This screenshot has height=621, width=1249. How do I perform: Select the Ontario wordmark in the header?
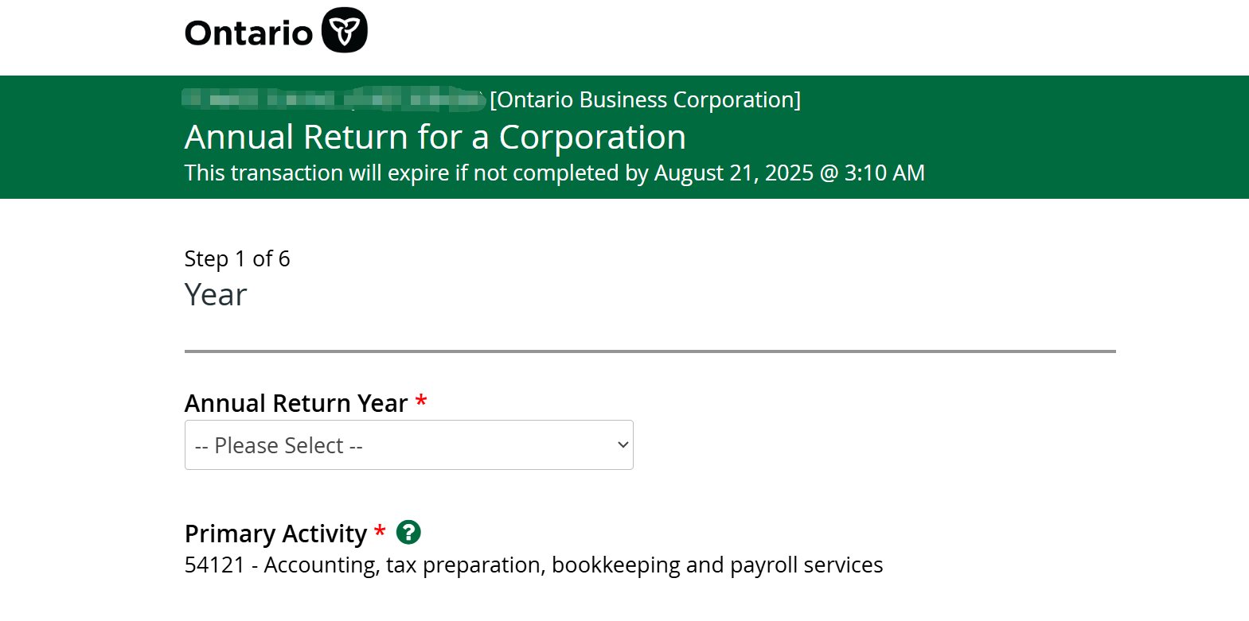coord(248,32)
